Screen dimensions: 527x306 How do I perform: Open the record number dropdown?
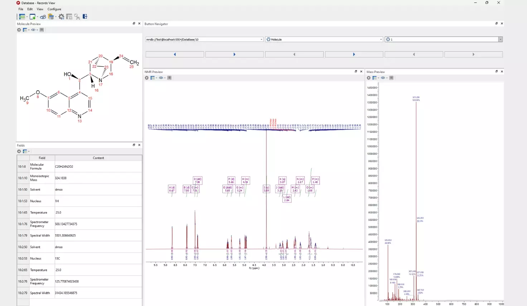click(x=500, y=39)
